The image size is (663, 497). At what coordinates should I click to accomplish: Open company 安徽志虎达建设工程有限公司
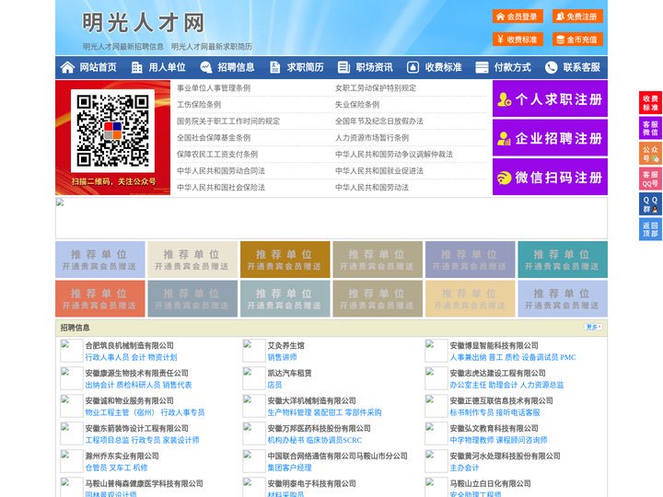(497, 373)
